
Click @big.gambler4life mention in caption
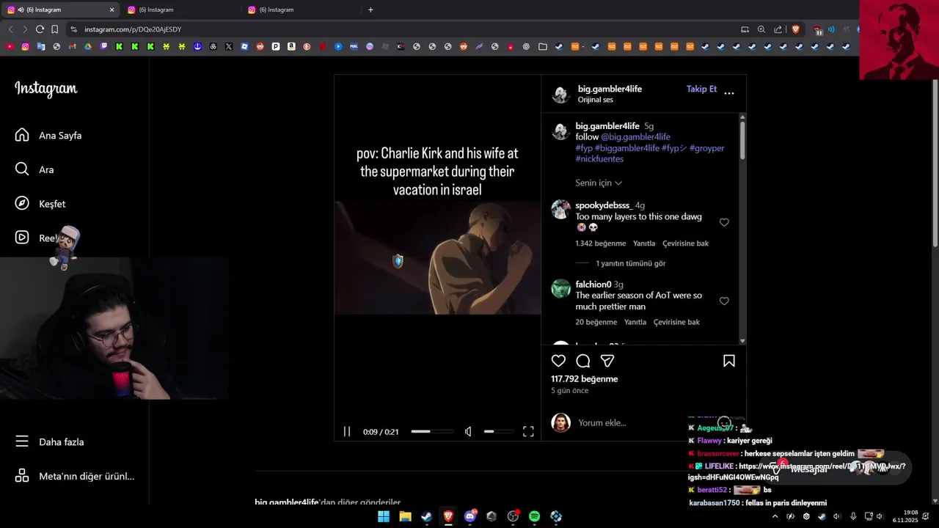pyautogui.click(x=635, y=137)
